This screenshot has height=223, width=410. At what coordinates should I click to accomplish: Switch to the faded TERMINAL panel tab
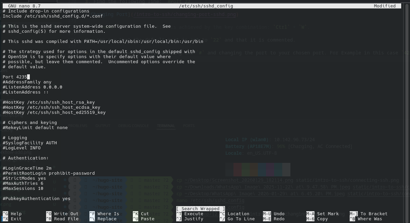click(166, 126)
